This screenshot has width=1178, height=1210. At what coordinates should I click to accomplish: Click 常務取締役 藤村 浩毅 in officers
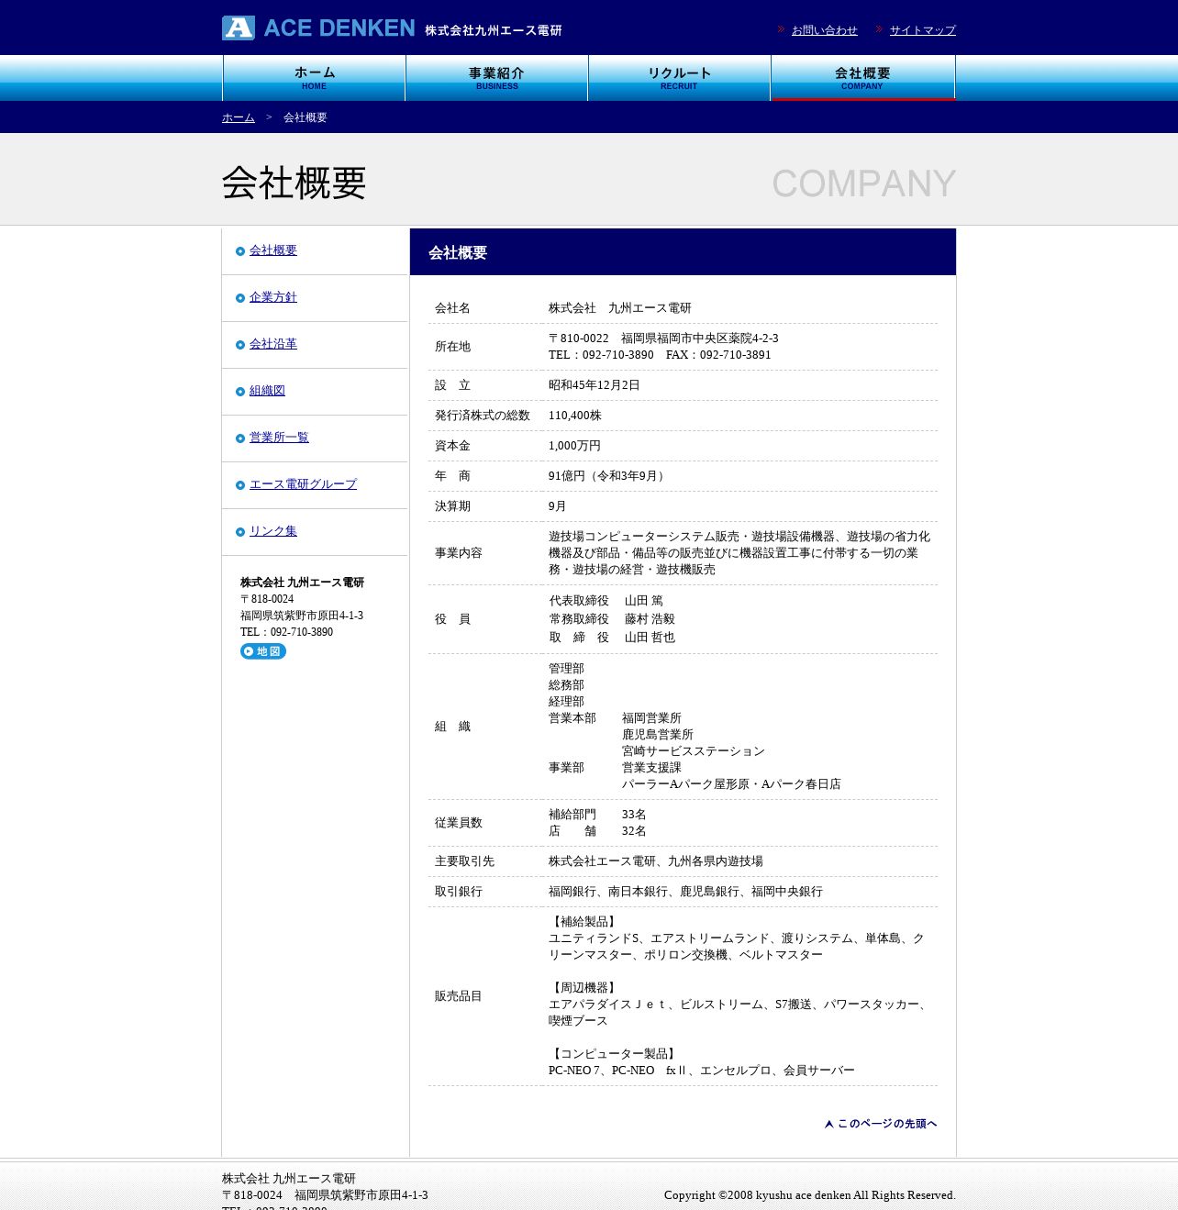612,619
